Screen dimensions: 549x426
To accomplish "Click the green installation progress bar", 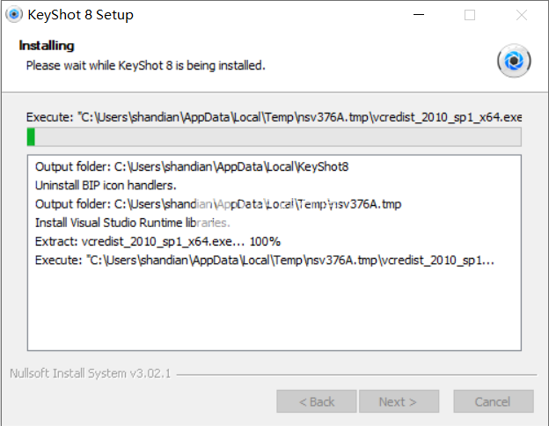I will pyautogui.click(x=274, y=137).
